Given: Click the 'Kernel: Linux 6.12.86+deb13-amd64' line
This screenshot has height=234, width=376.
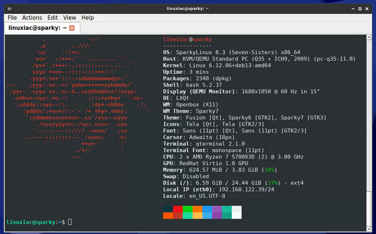Looking at the screenshot, I should click(x=217, y=65).
